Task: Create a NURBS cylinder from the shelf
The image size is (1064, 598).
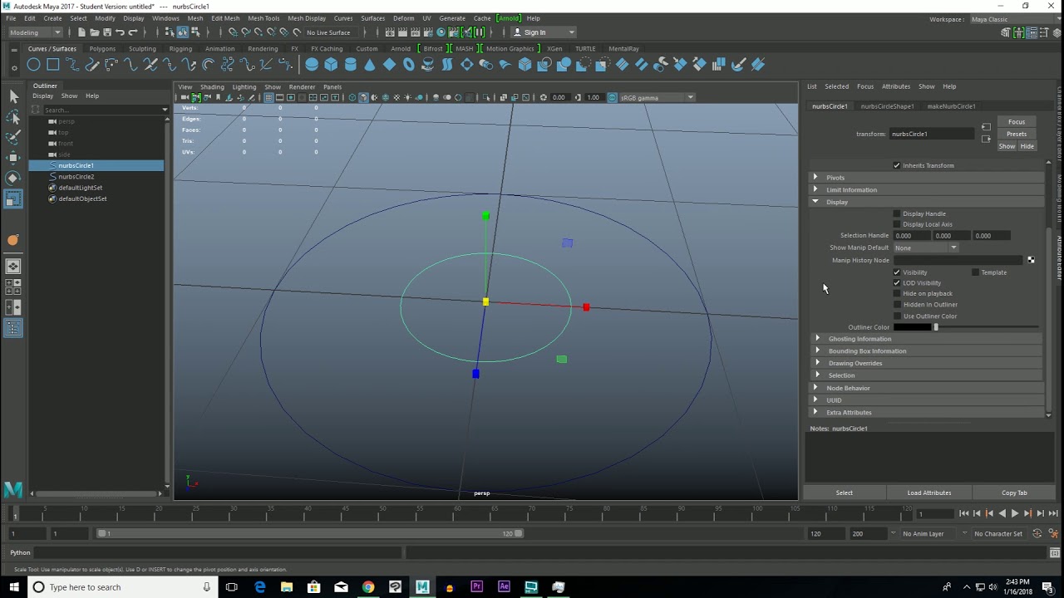Action: click(x=350, y=65)
